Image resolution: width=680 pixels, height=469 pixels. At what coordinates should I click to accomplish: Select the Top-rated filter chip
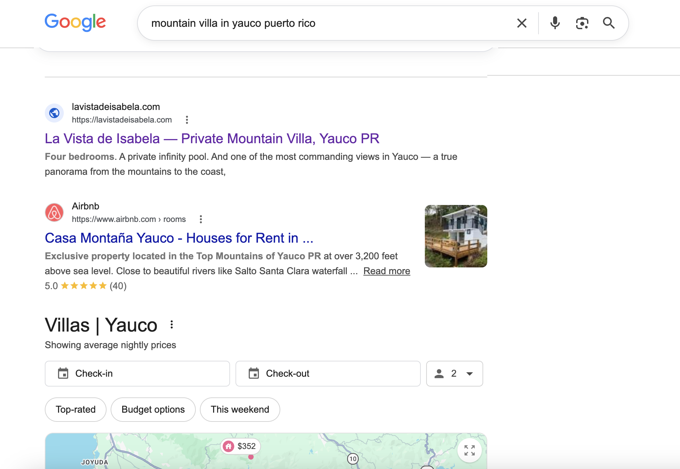(76, 410)
